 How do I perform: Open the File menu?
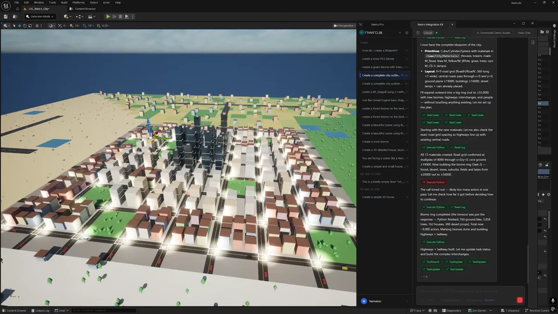17,2
